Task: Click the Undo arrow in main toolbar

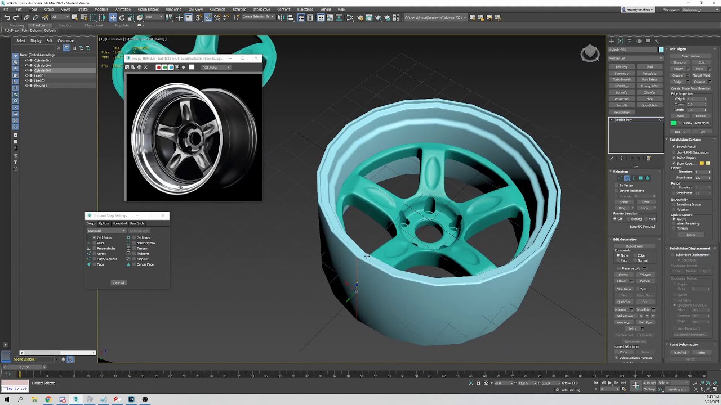Action: pos(7,17)
